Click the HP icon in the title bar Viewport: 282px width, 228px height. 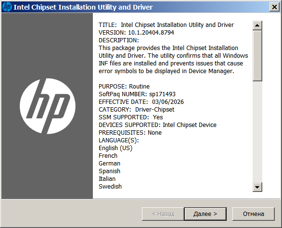click(x=7, y=7)
